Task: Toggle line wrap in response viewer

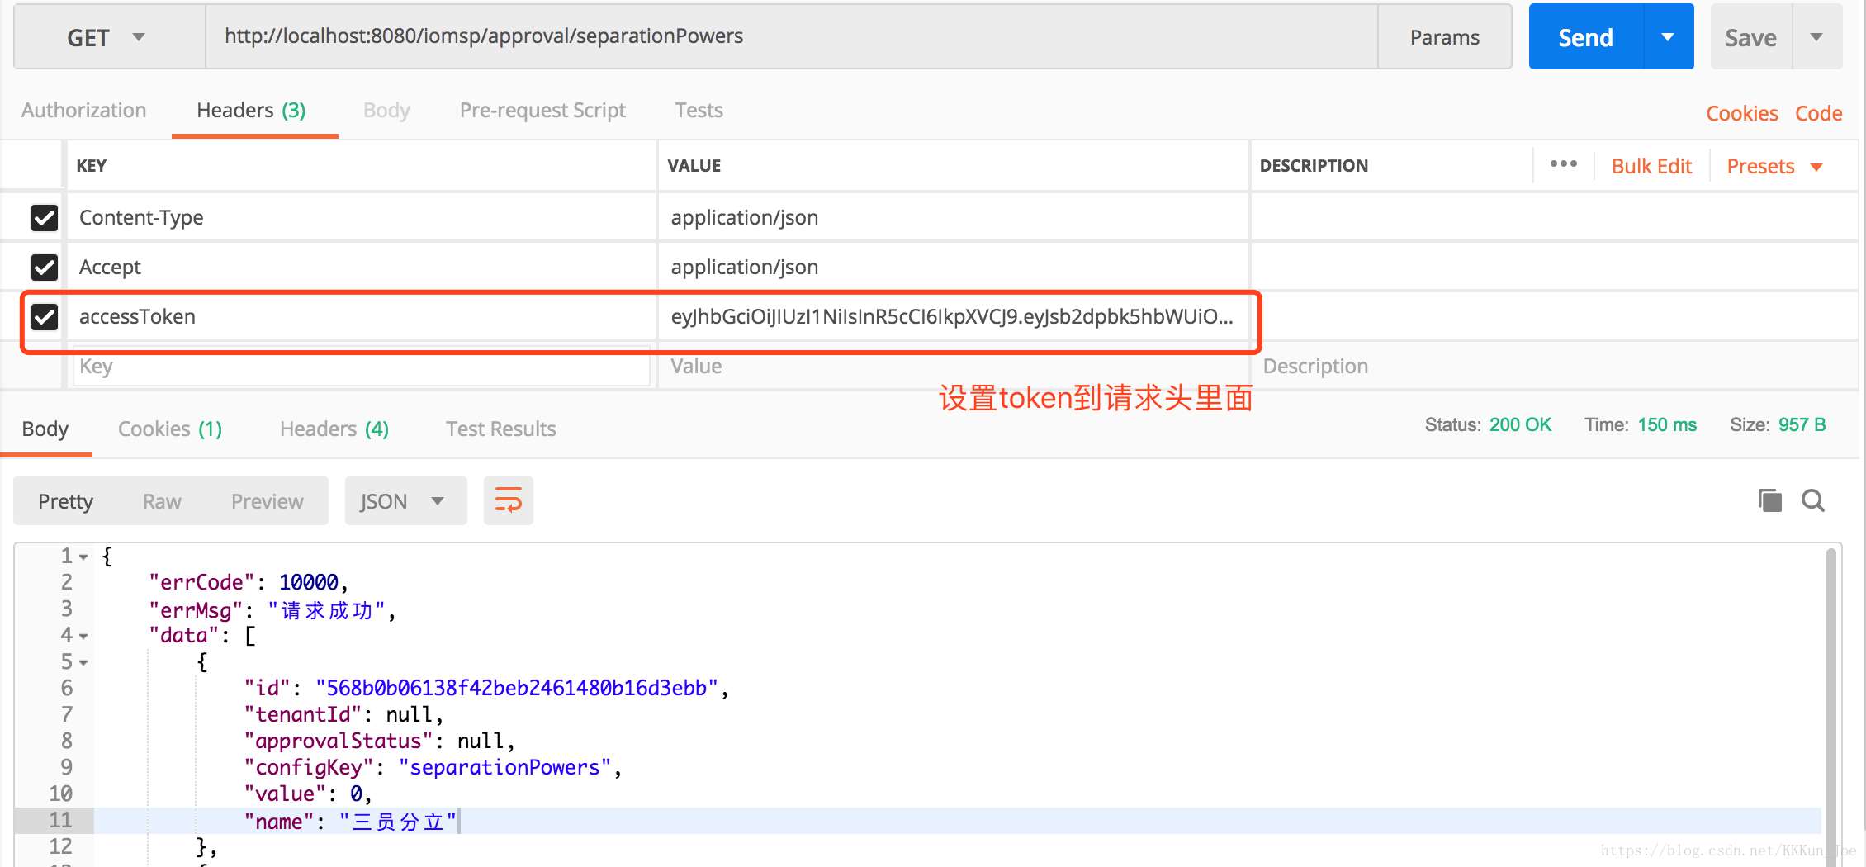Action: click(508, 500)
